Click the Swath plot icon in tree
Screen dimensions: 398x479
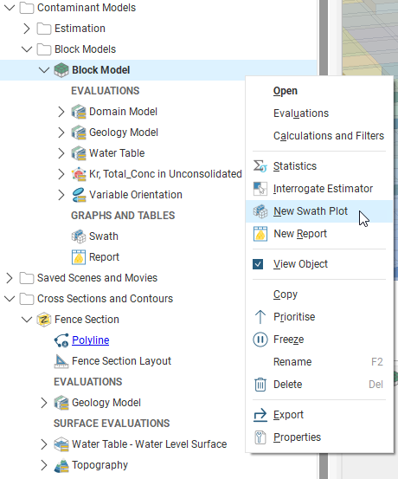pos(79,236)
